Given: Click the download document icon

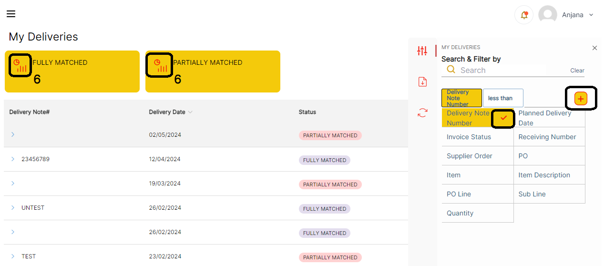Looking at the screenshot, I should click(422, 82).
